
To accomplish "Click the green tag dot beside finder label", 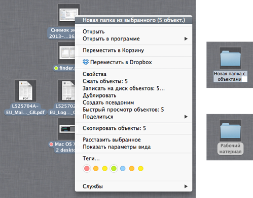I will 56,68.
